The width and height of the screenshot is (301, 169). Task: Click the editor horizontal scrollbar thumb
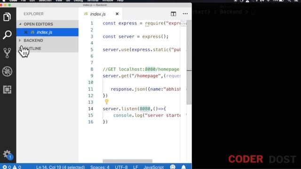[127, 161]
